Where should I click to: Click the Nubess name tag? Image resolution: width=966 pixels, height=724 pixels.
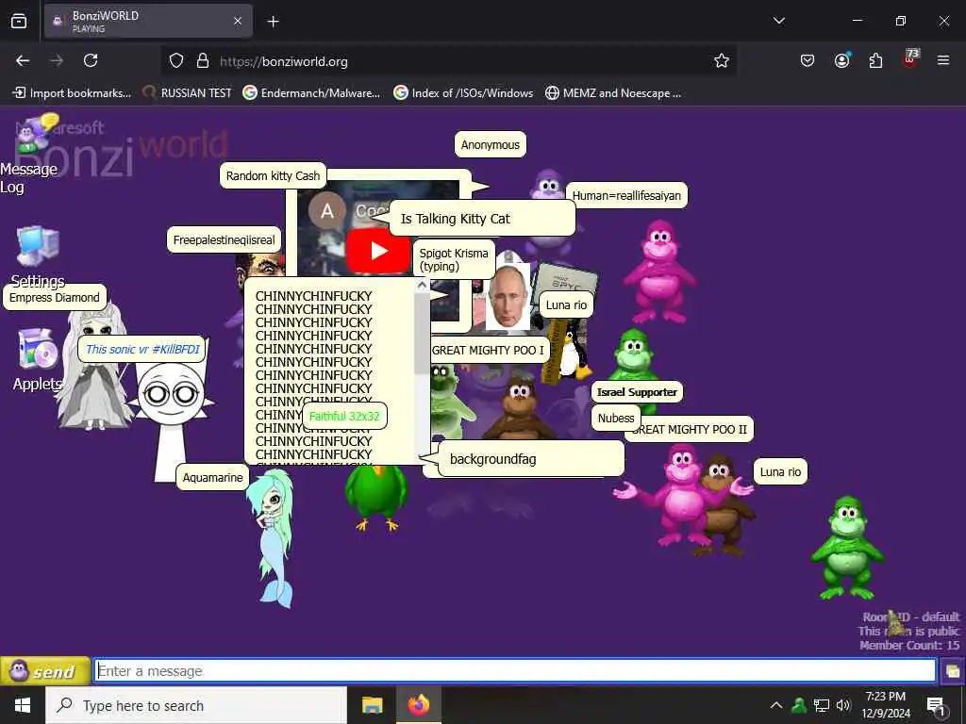[x=615, y=418]
